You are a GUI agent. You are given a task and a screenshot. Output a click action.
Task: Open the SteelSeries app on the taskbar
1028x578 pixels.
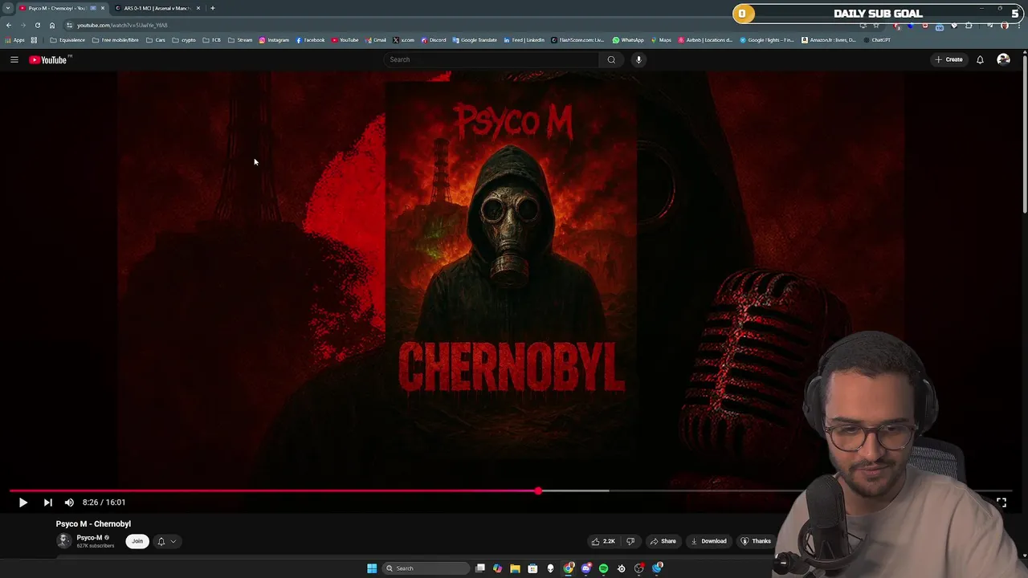(x=621, y=568)
